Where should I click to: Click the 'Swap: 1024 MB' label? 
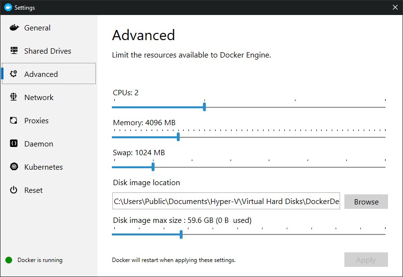139,153
